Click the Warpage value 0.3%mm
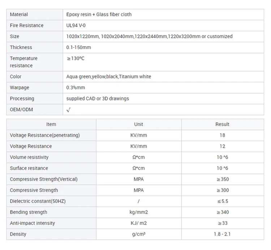Screen dimensions: 271x250 point(76,88)
